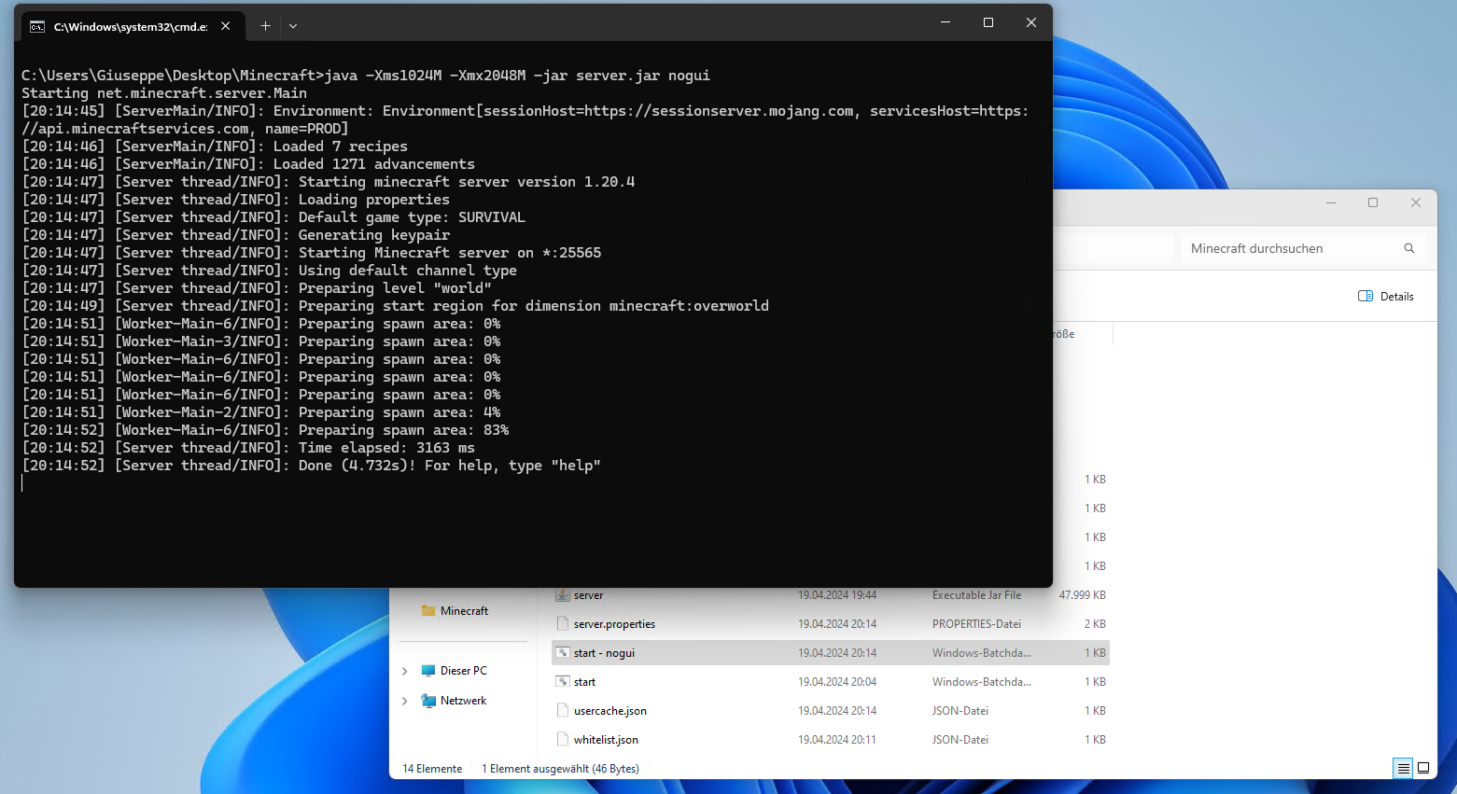Expand the Dieser PC tree node

point(404,671)
